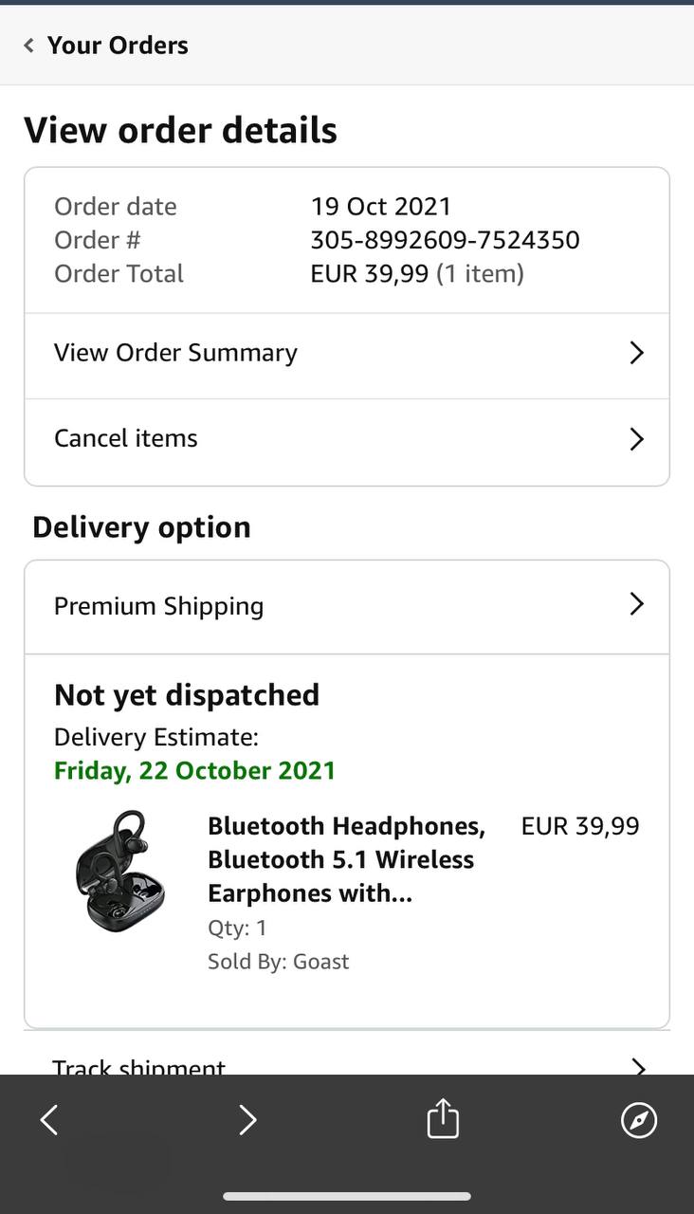Go back to Your Orders
This screenshot has width=694, height=1214.
tap(118, 46)
